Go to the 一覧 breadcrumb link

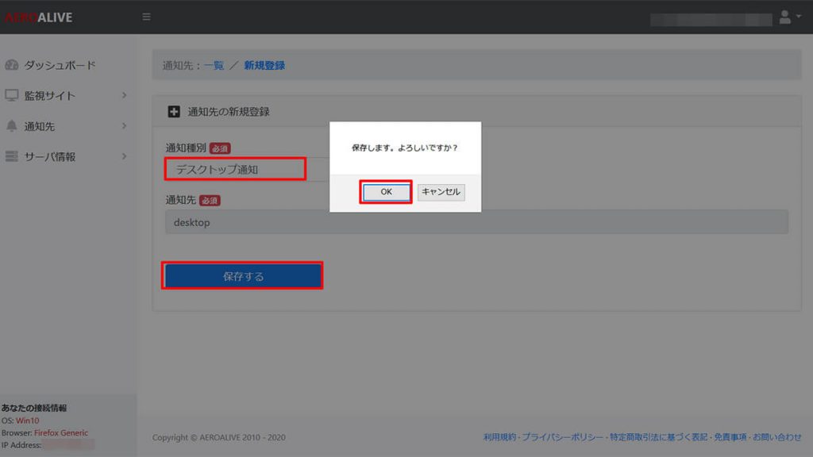tap(214, 65)
